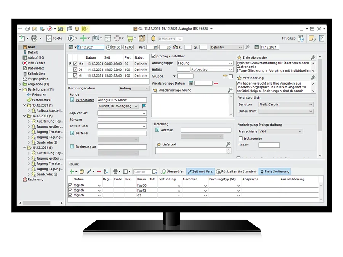The width and height of the screenshot is (343, 257).
Task: Click the printer icon in main toolbar
Action: [34, 38]
